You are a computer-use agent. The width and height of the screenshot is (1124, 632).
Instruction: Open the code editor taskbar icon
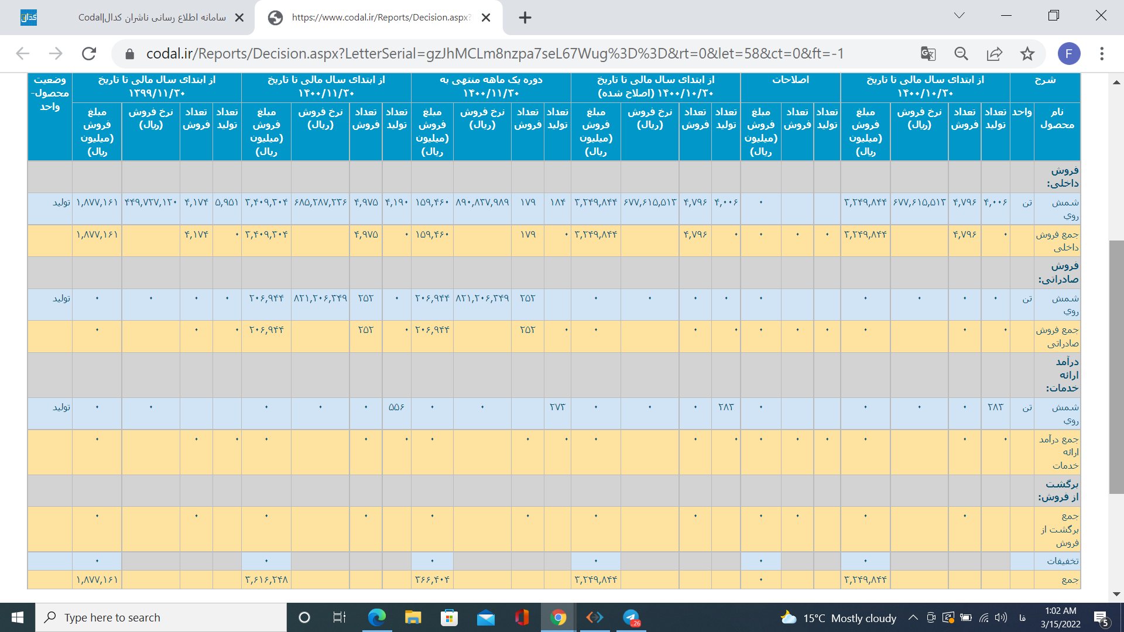click(x=595, y=617)
